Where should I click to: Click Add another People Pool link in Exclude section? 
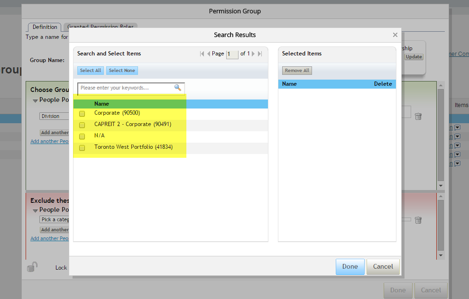(x=50, y=239)
